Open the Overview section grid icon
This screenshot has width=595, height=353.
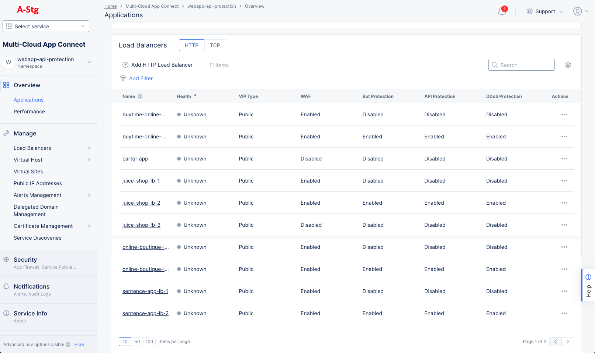tap(6, 85)
